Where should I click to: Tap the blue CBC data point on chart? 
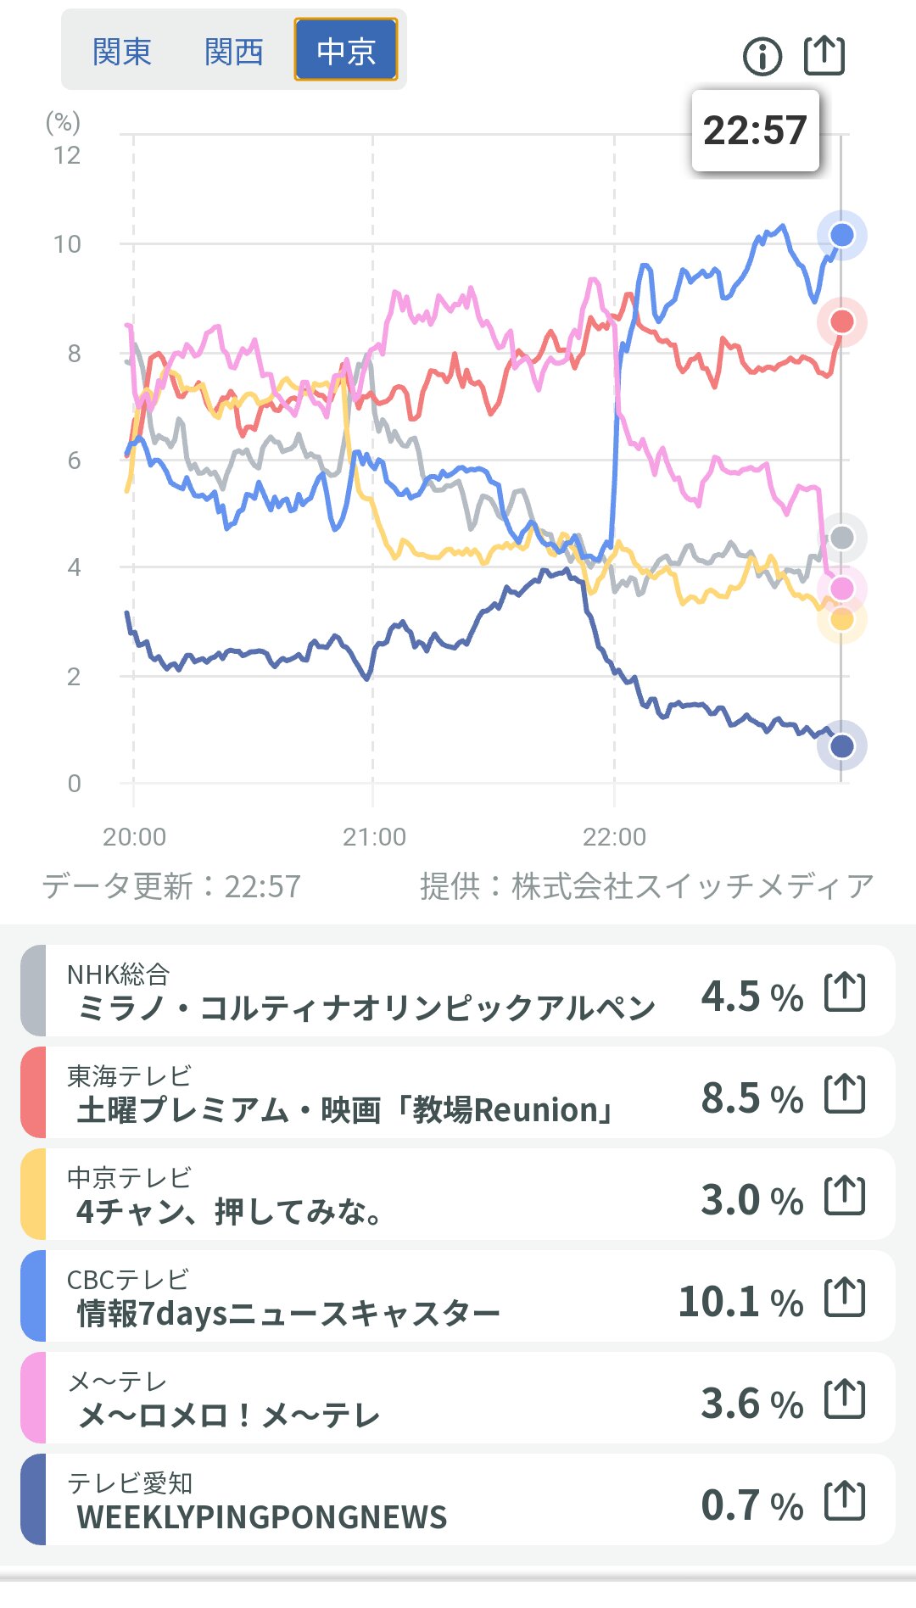pos(841,235)
